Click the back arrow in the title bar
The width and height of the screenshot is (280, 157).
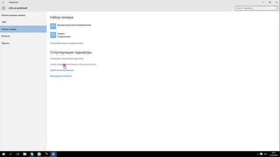3,2
